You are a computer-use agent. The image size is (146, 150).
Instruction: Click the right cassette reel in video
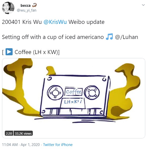click(x=92, y=93)
